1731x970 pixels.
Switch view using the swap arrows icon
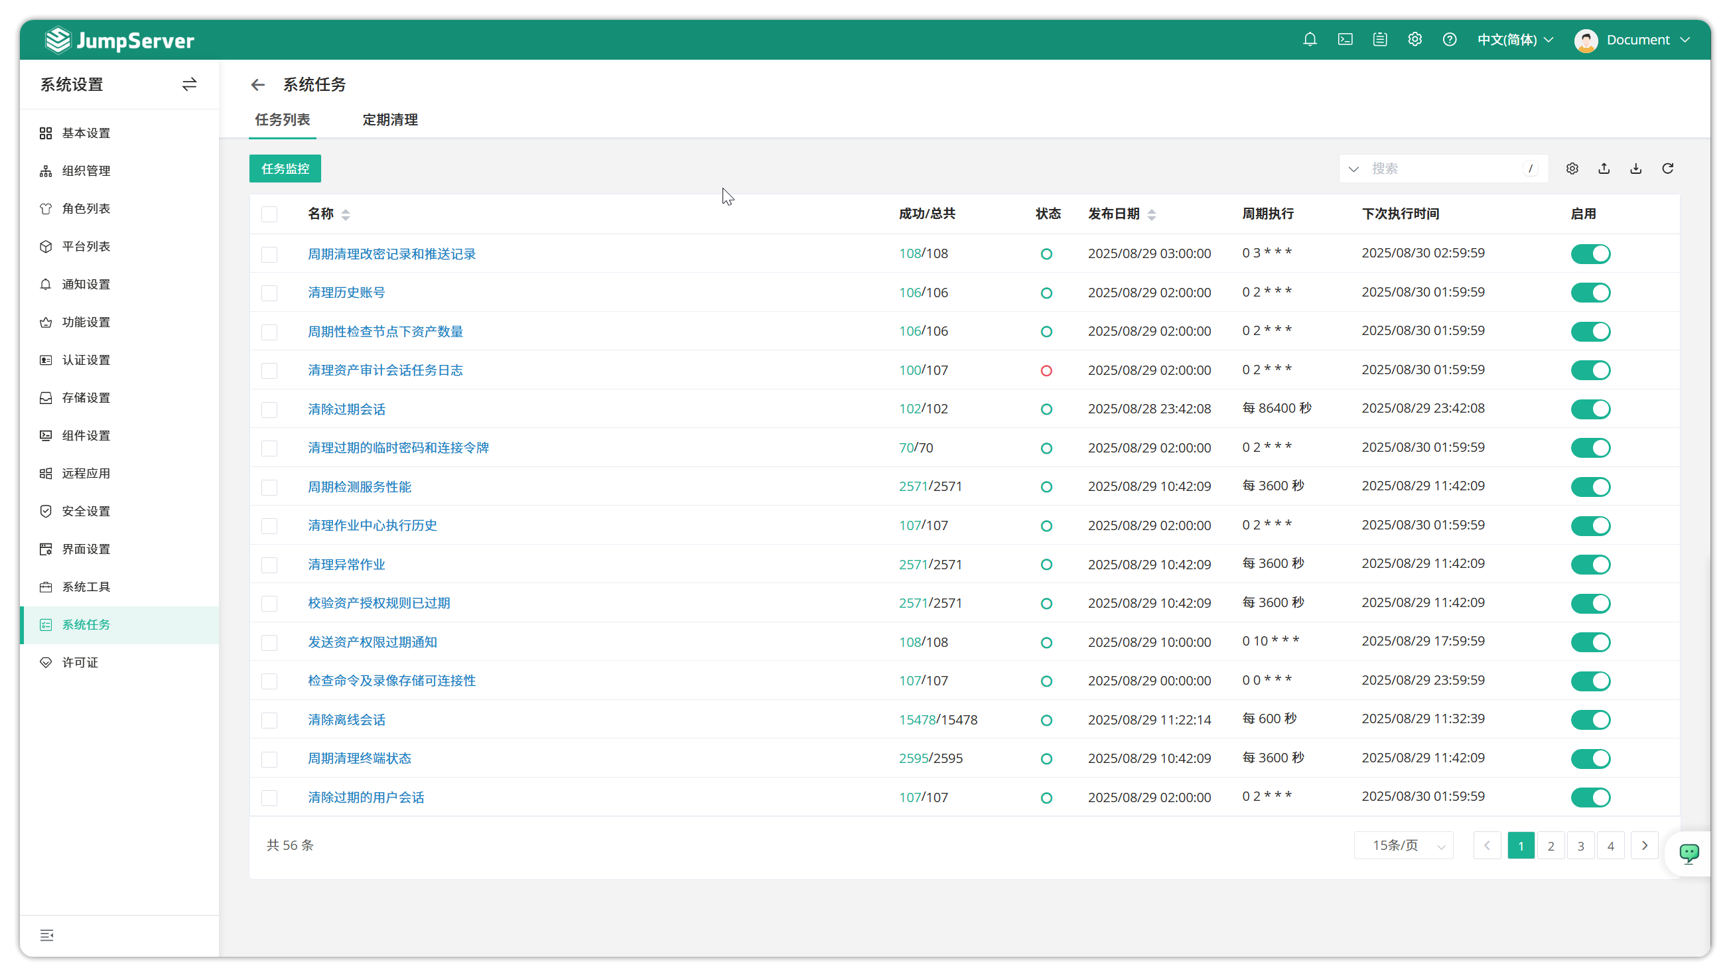[x=190, y=85]
